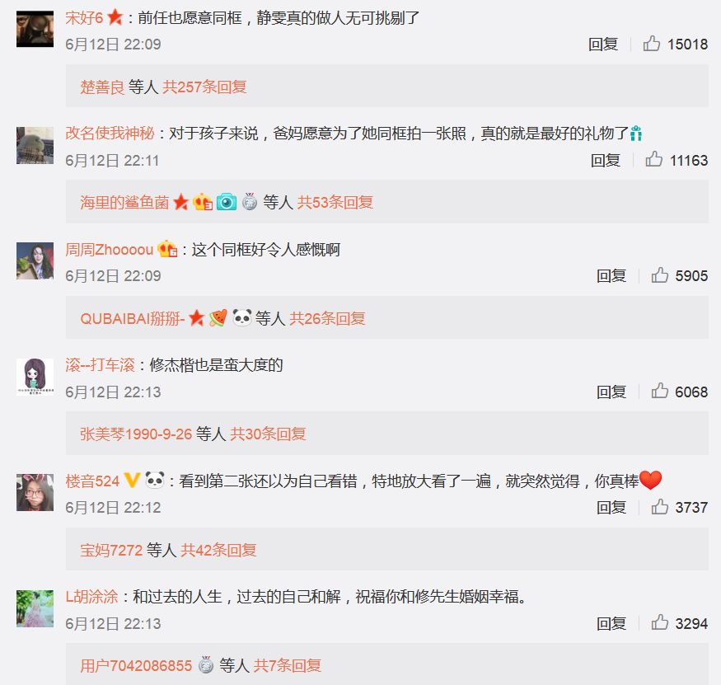Open the 共42条回复 reply list
This screenshot has height=685, width=721.
point(218,550)
